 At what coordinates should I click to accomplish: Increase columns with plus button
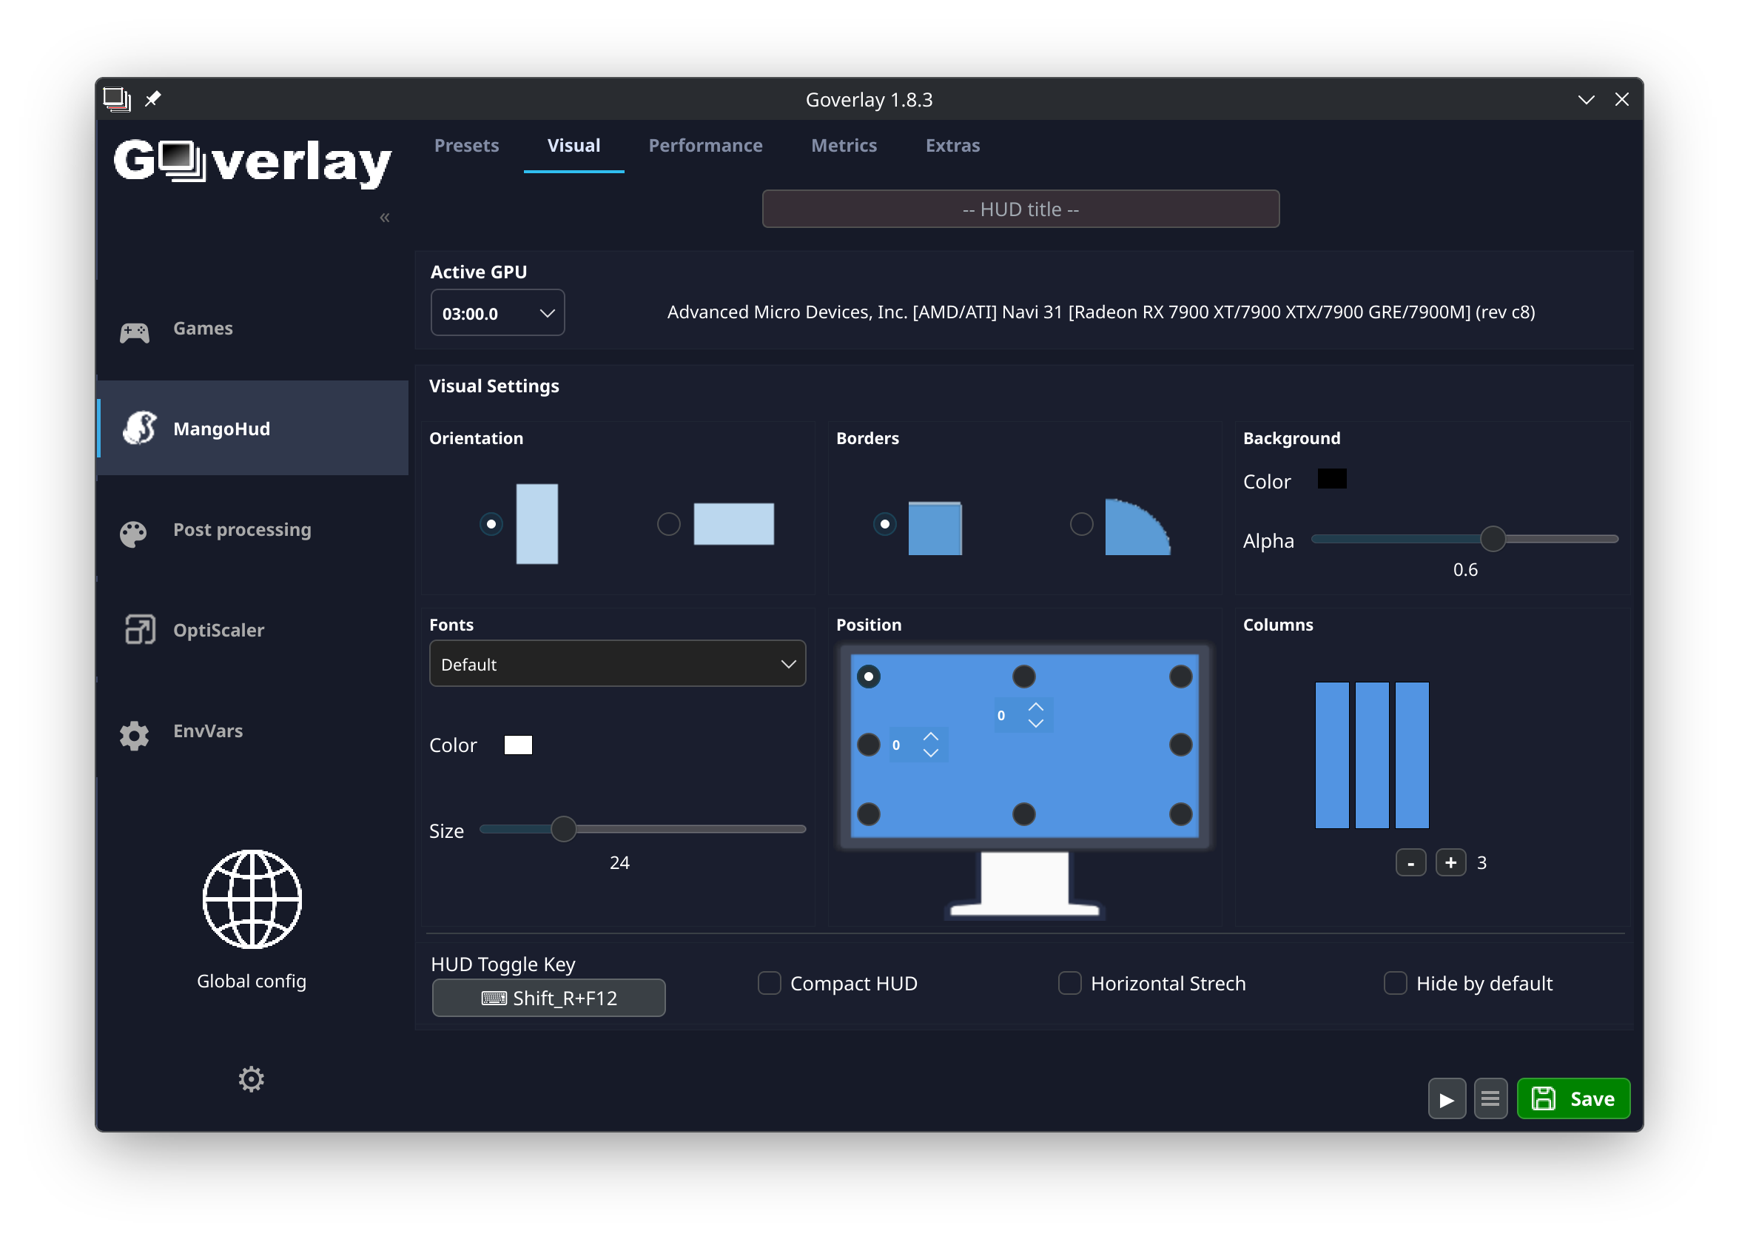[x=1450, y=862]
